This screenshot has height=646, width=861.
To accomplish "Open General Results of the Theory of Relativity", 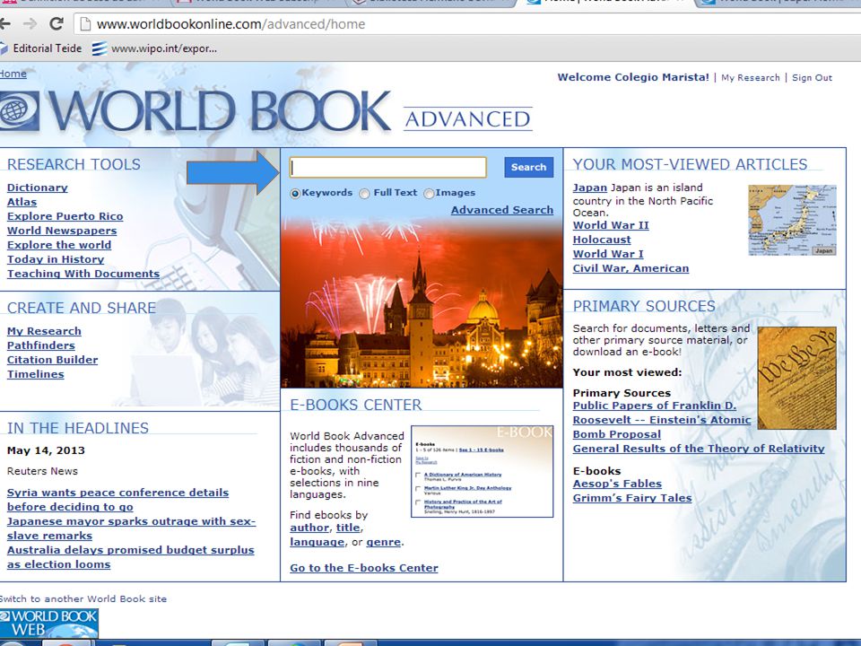I will (x=699, y=449).
